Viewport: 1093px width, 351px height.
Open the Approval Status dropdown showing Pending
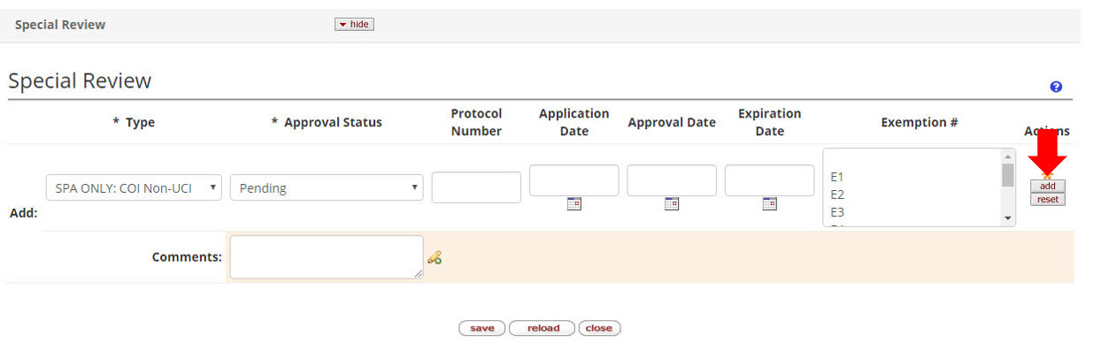(x=327, y=187)
